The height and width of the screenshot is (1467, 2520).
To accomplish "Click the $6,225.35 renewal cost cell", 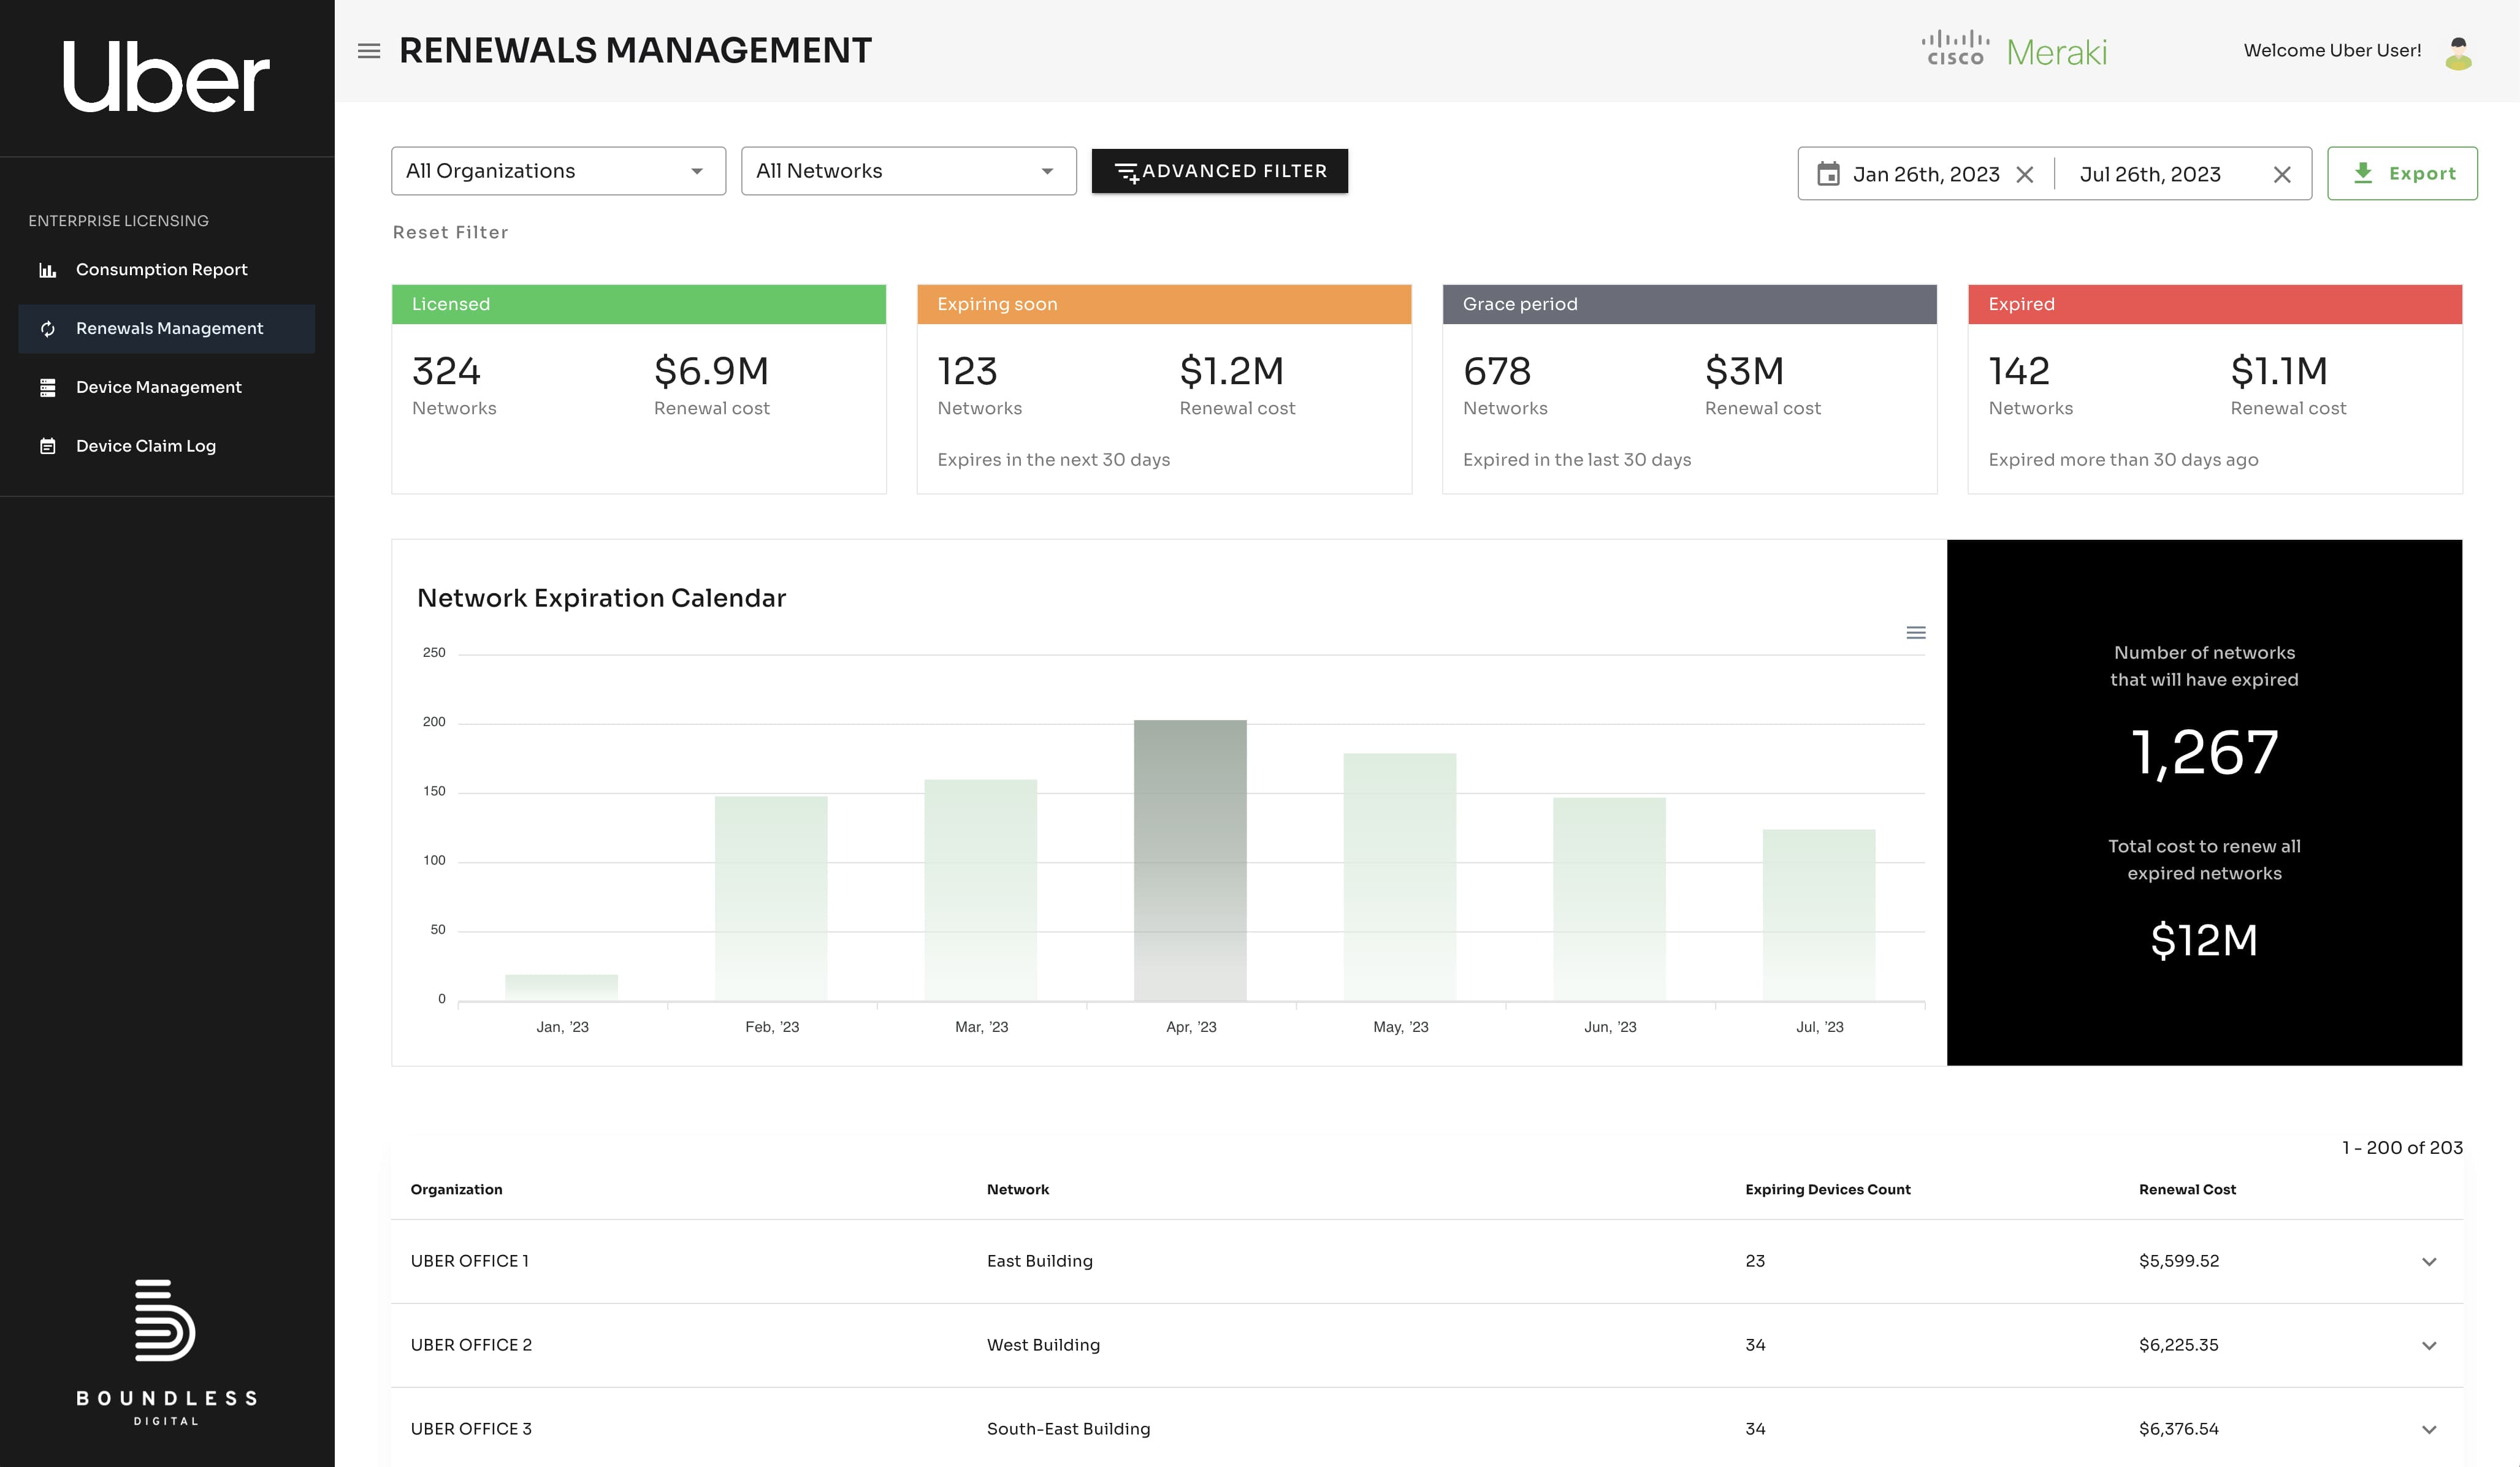I will 2179,1345.
